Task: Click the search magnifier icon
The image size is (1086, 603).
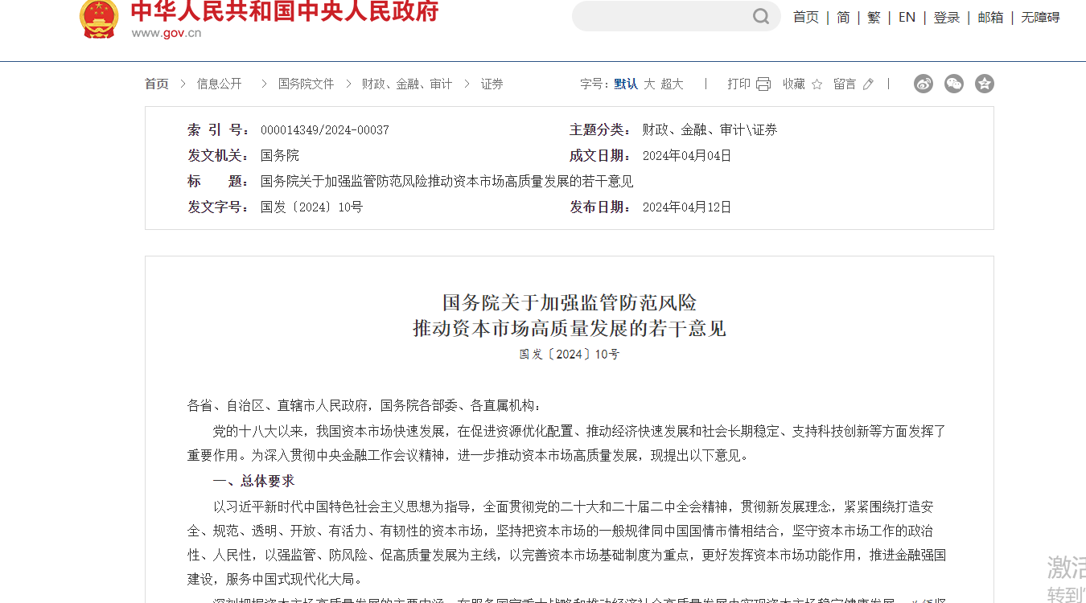Action: [760, 17]
